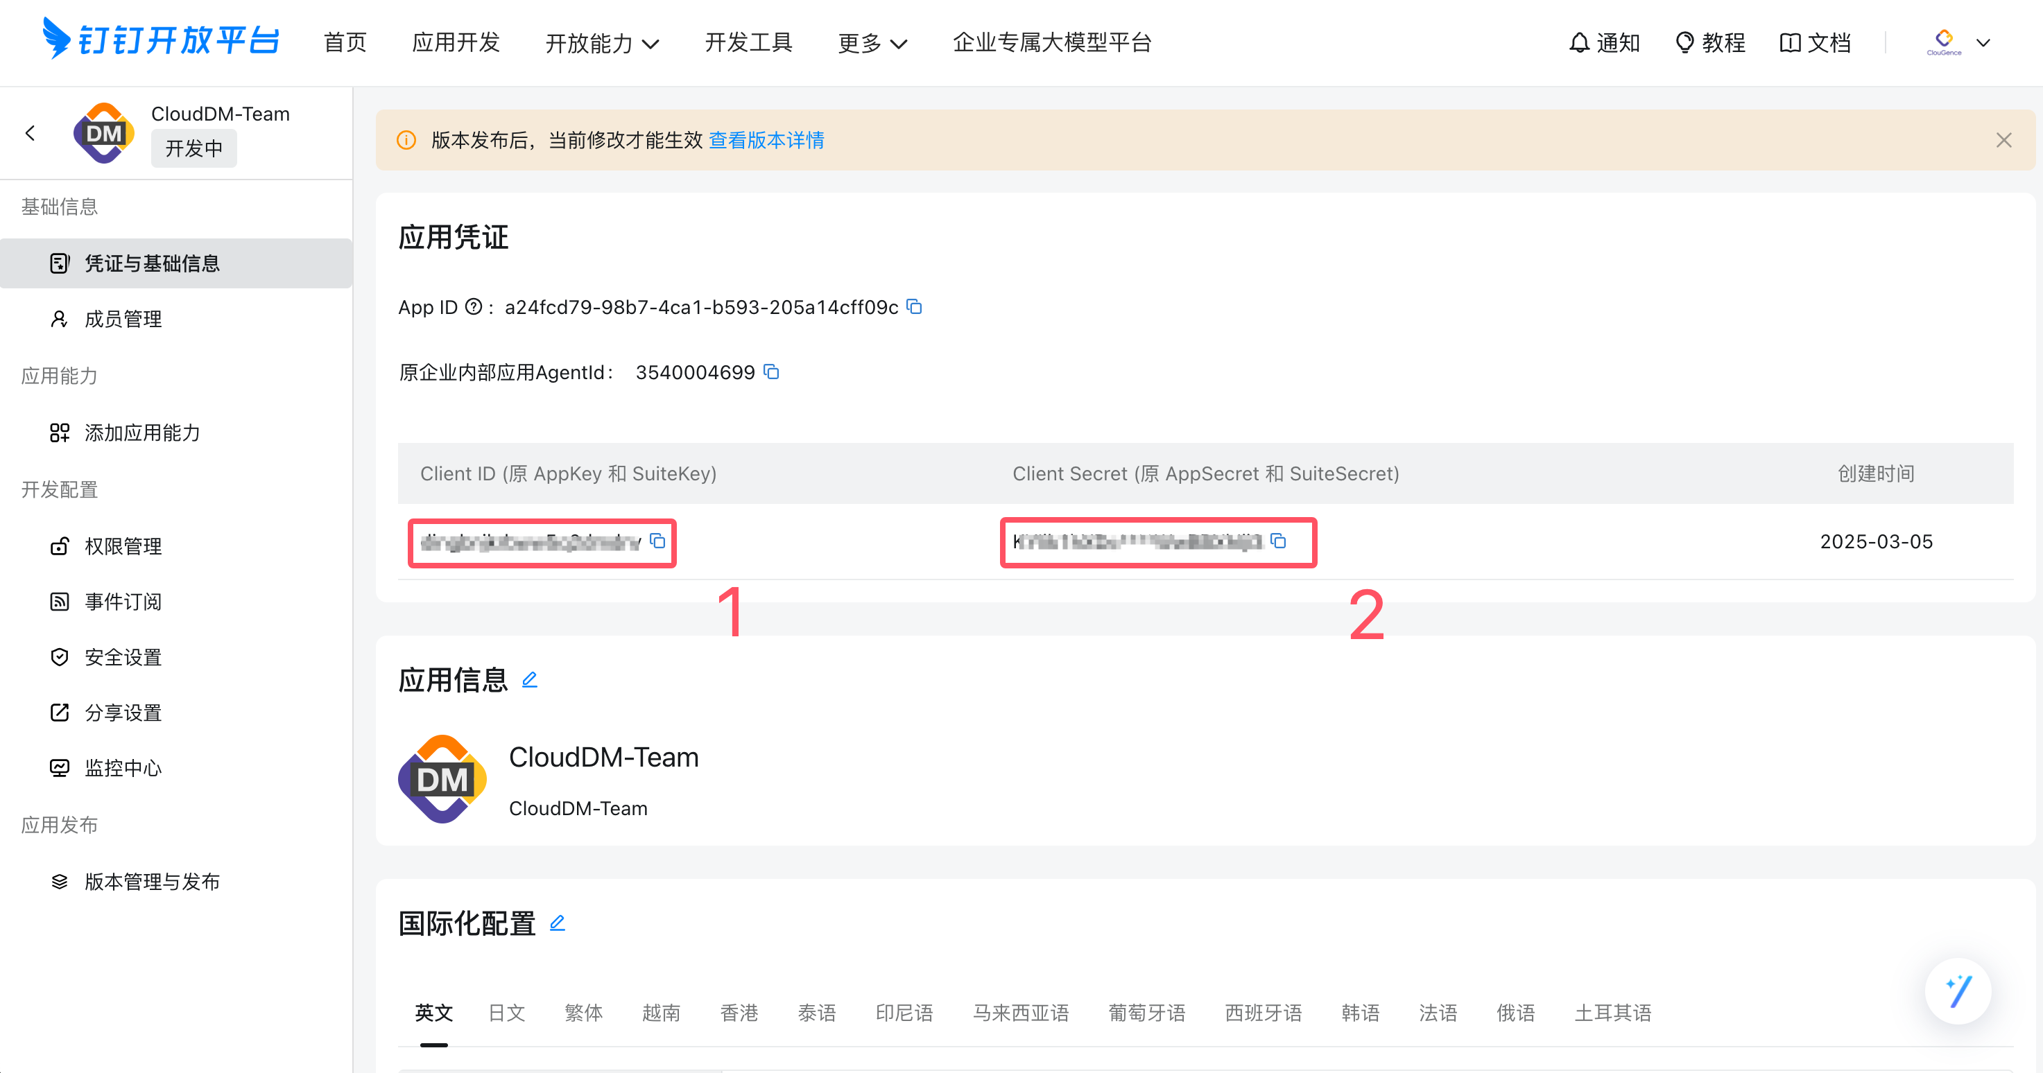Dismiss the version notice banner

[2003, 140]
